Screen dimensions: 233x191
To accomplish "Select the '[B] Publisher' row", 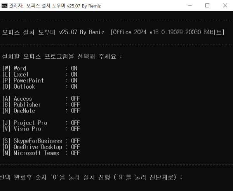I will coord(41,105).
